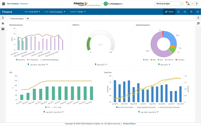201x126 pixels.
Task: Open the text settings icon in right sidebar
Action: tap(198, 23)
